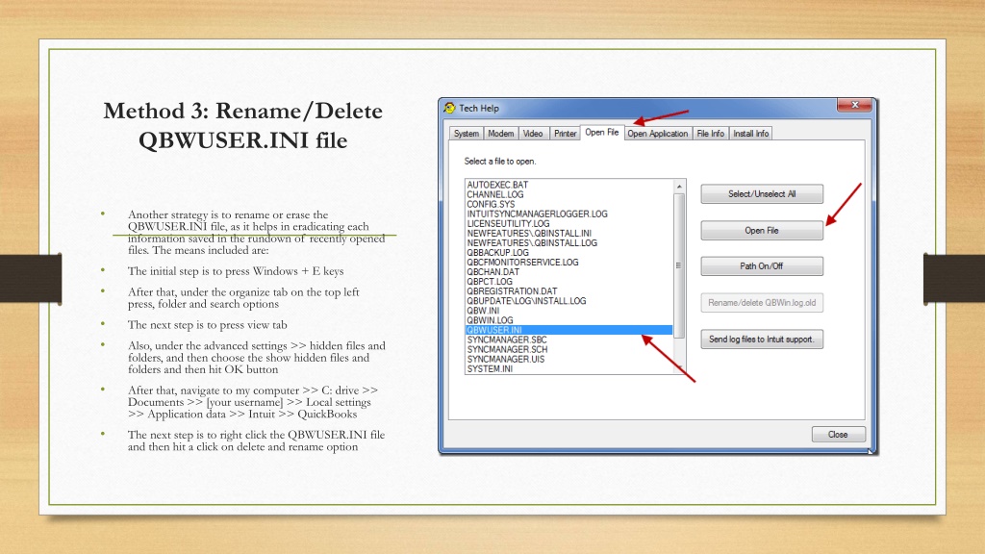
Task: Select QBBACKUP.LOG in the list
Action: (x=497, y=253)
